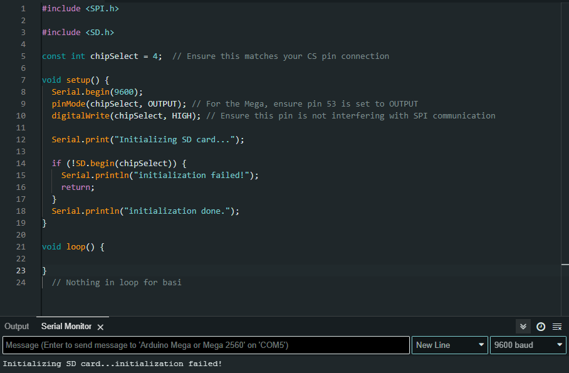
Task: Switch to the Output tab
Action: tap(17, 327)
